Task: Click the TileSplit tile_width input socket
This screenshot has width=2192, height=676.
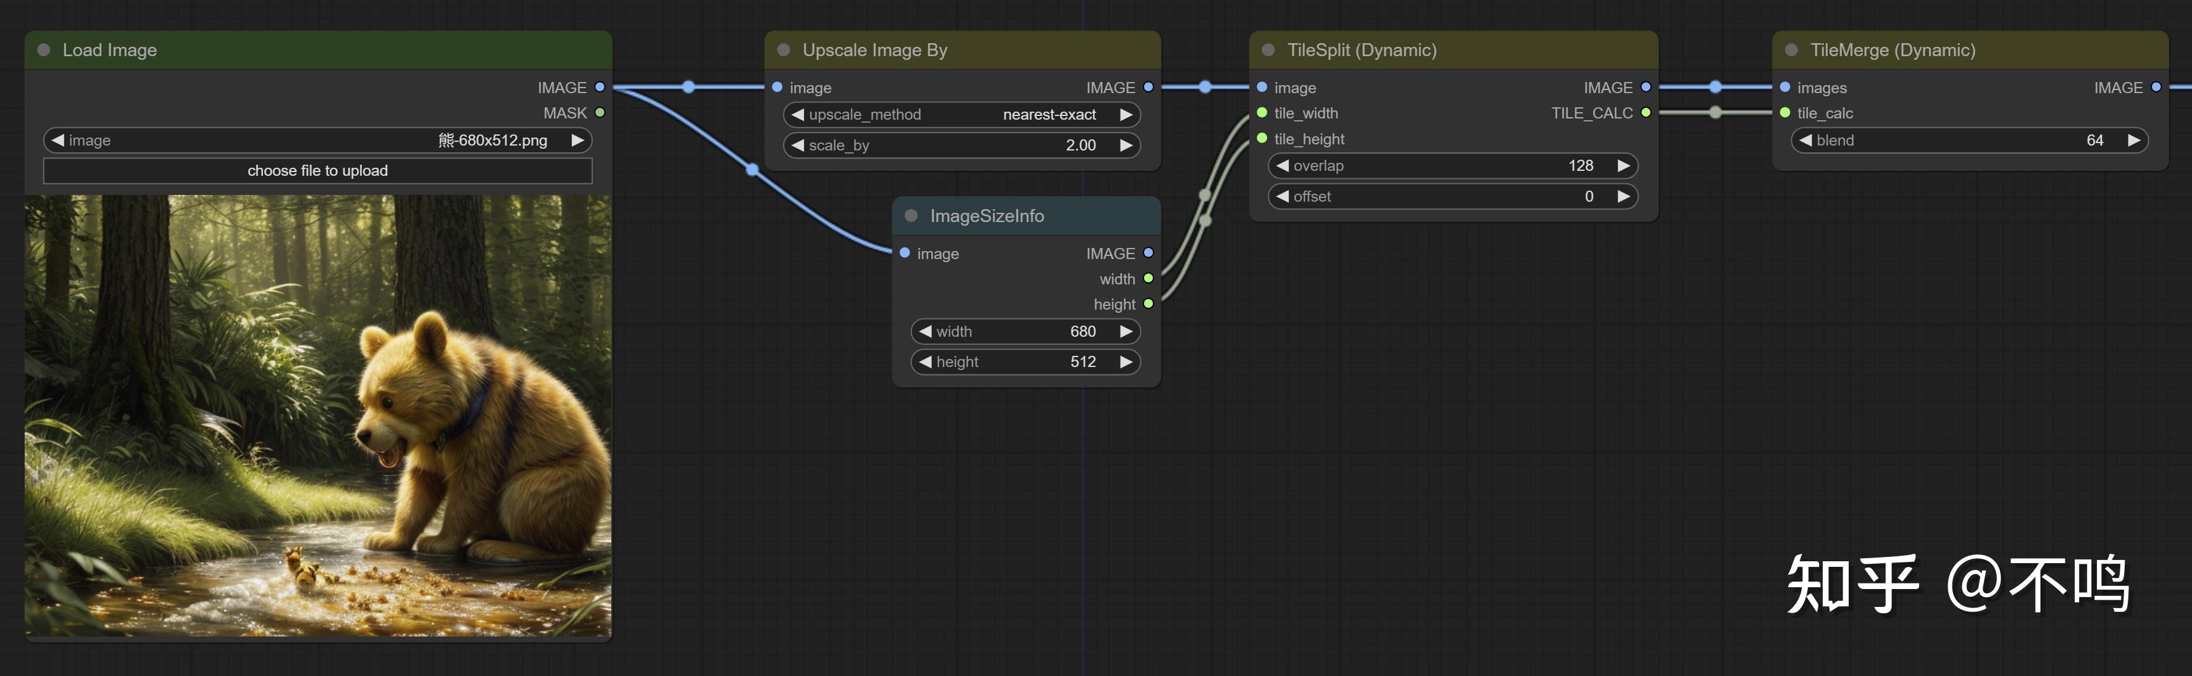Action: click(1262, 112)
